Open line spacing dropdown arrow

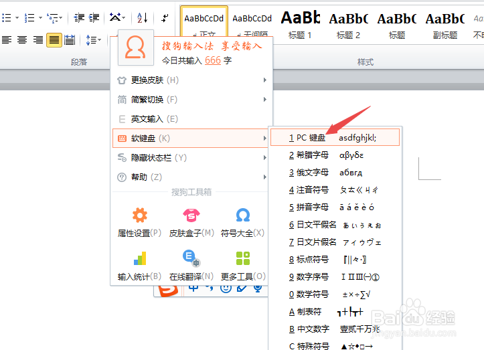[x=99, y=39]
